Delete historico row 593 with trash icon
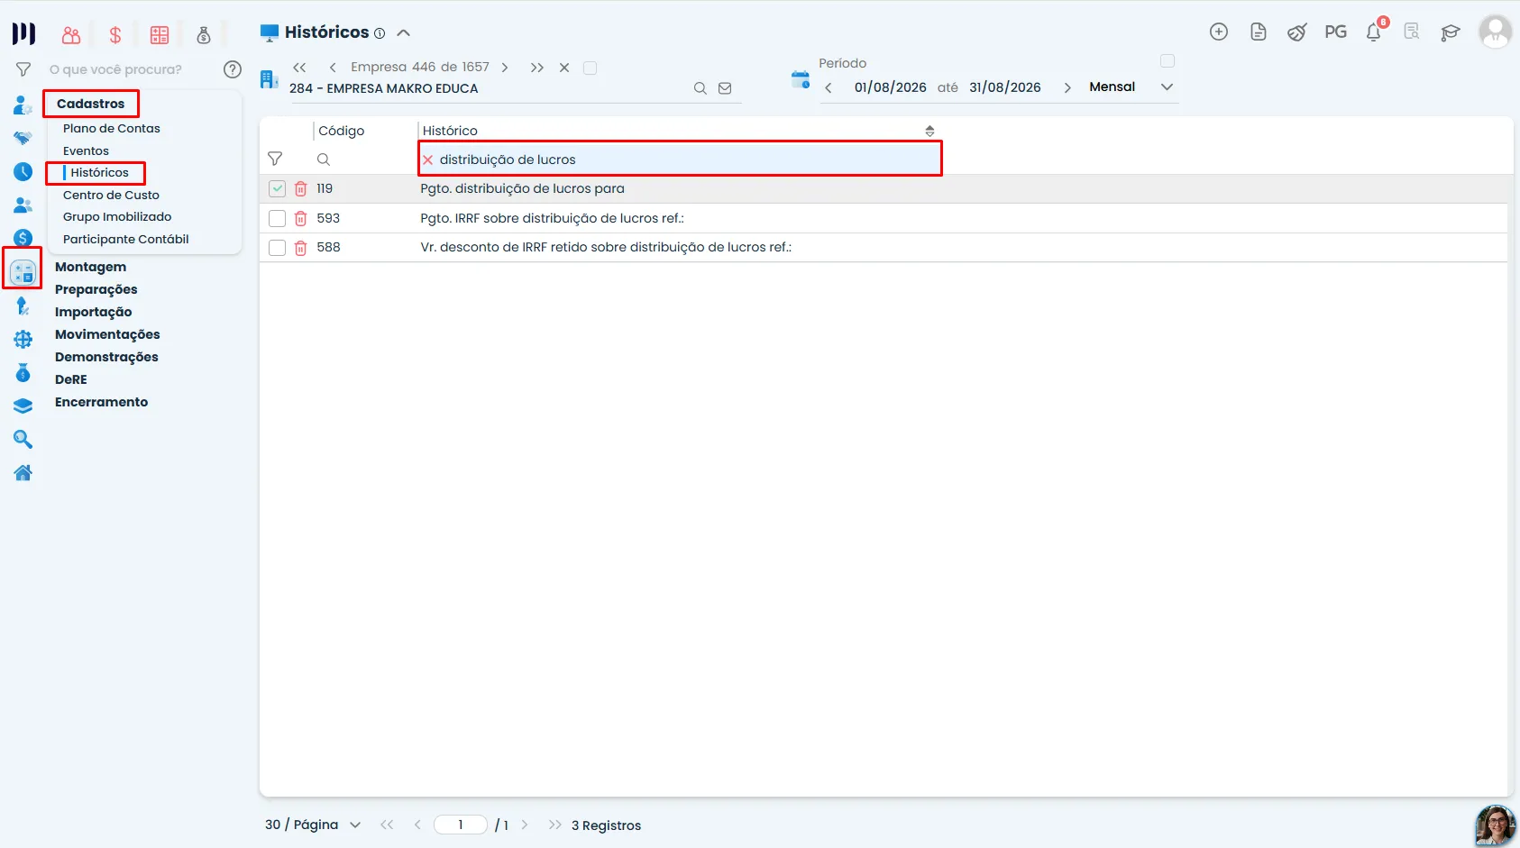1520x848 pixels. 301,219
